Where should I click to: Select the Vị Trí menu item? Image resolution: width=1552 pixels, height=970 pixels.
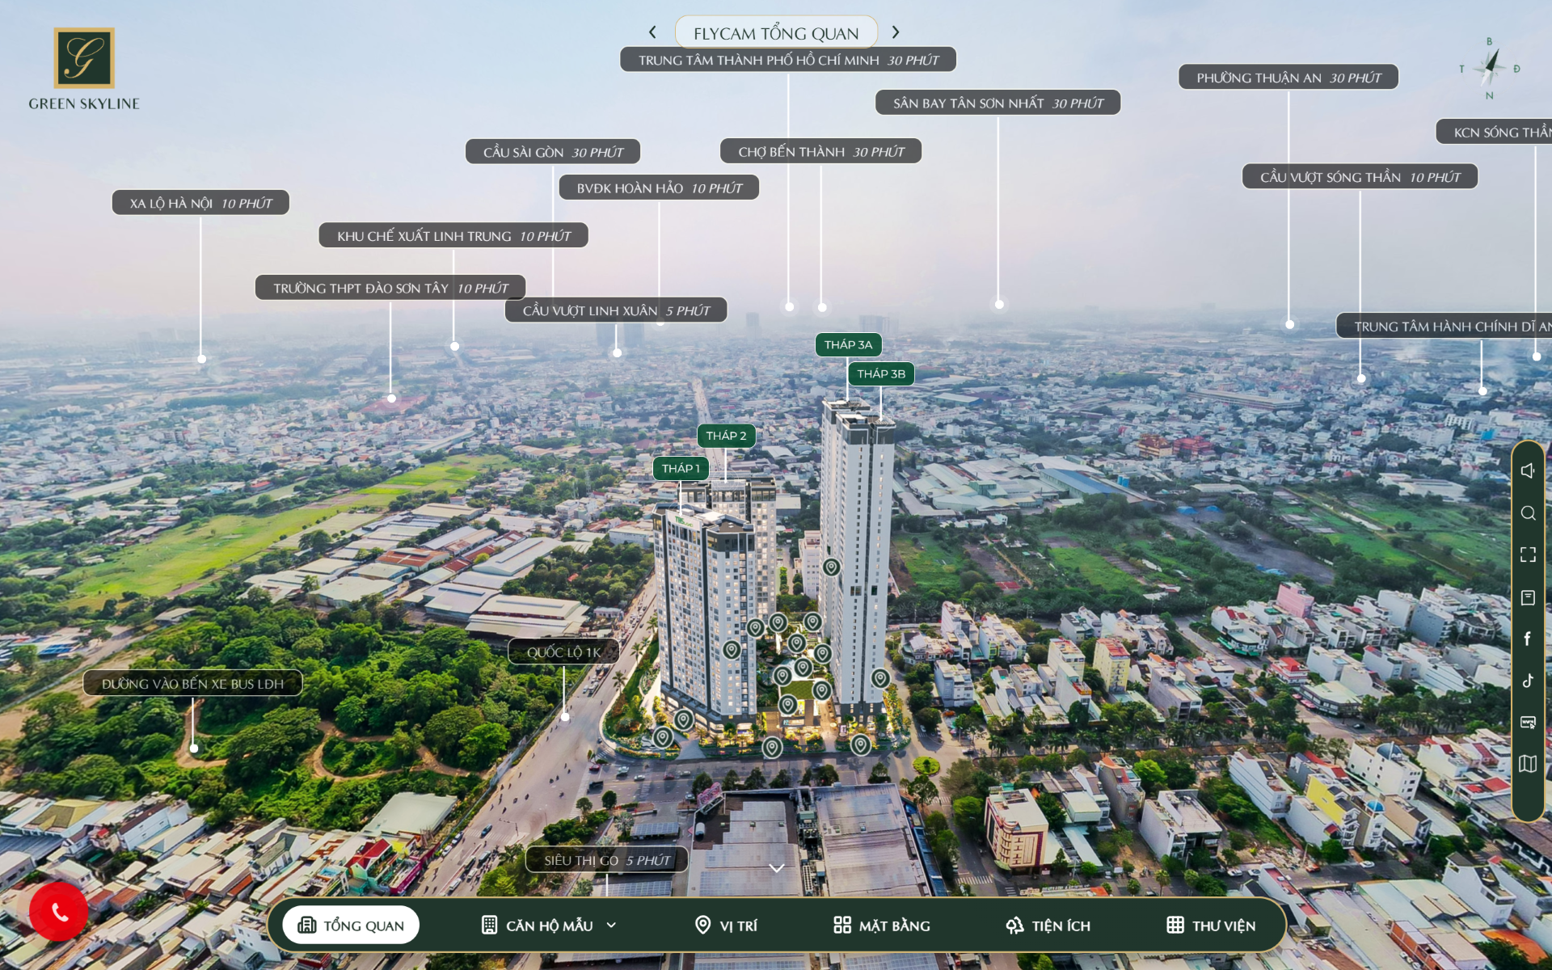coord(726,926)
